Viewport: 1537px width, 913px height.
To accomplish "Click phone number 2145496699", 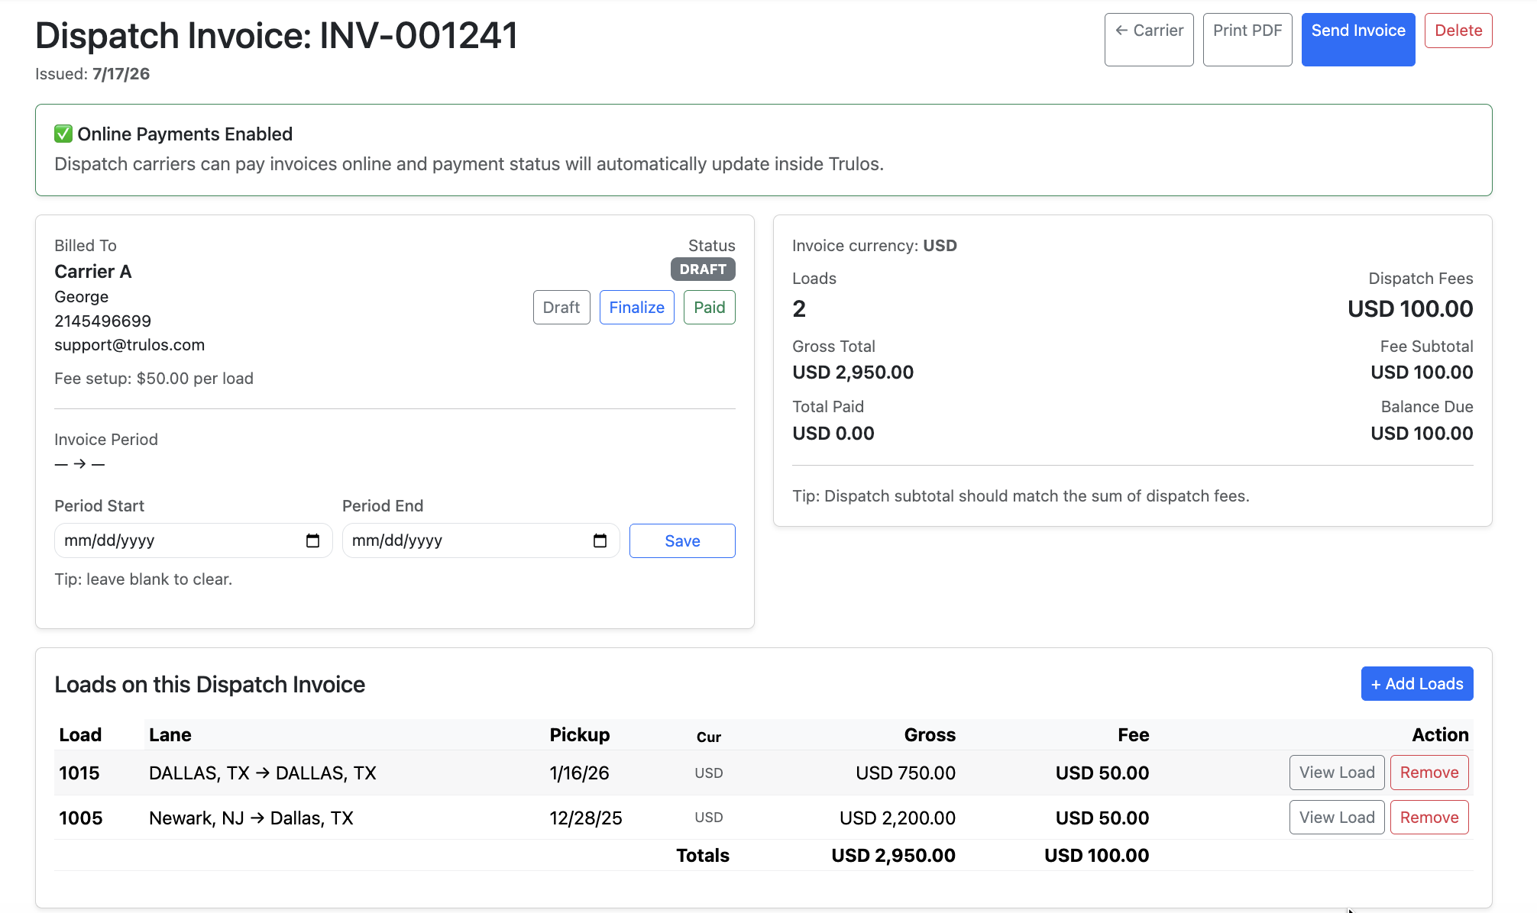I will tap(103, 321).
